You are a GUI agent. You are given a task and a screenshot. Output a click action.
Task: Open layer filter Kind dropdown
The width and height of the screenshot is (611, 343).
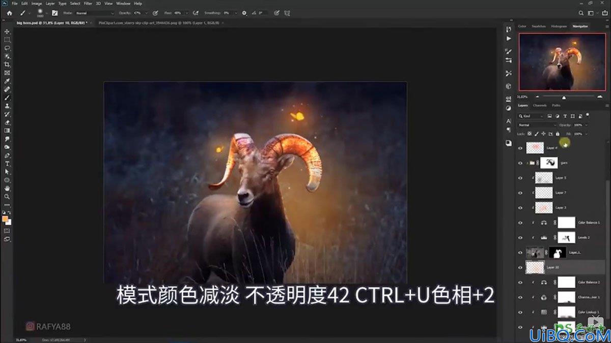pos(531,116)
